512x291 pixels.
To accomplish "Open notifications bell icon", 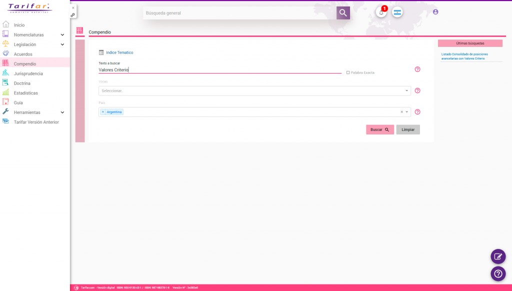I will (x=381, y=12).
